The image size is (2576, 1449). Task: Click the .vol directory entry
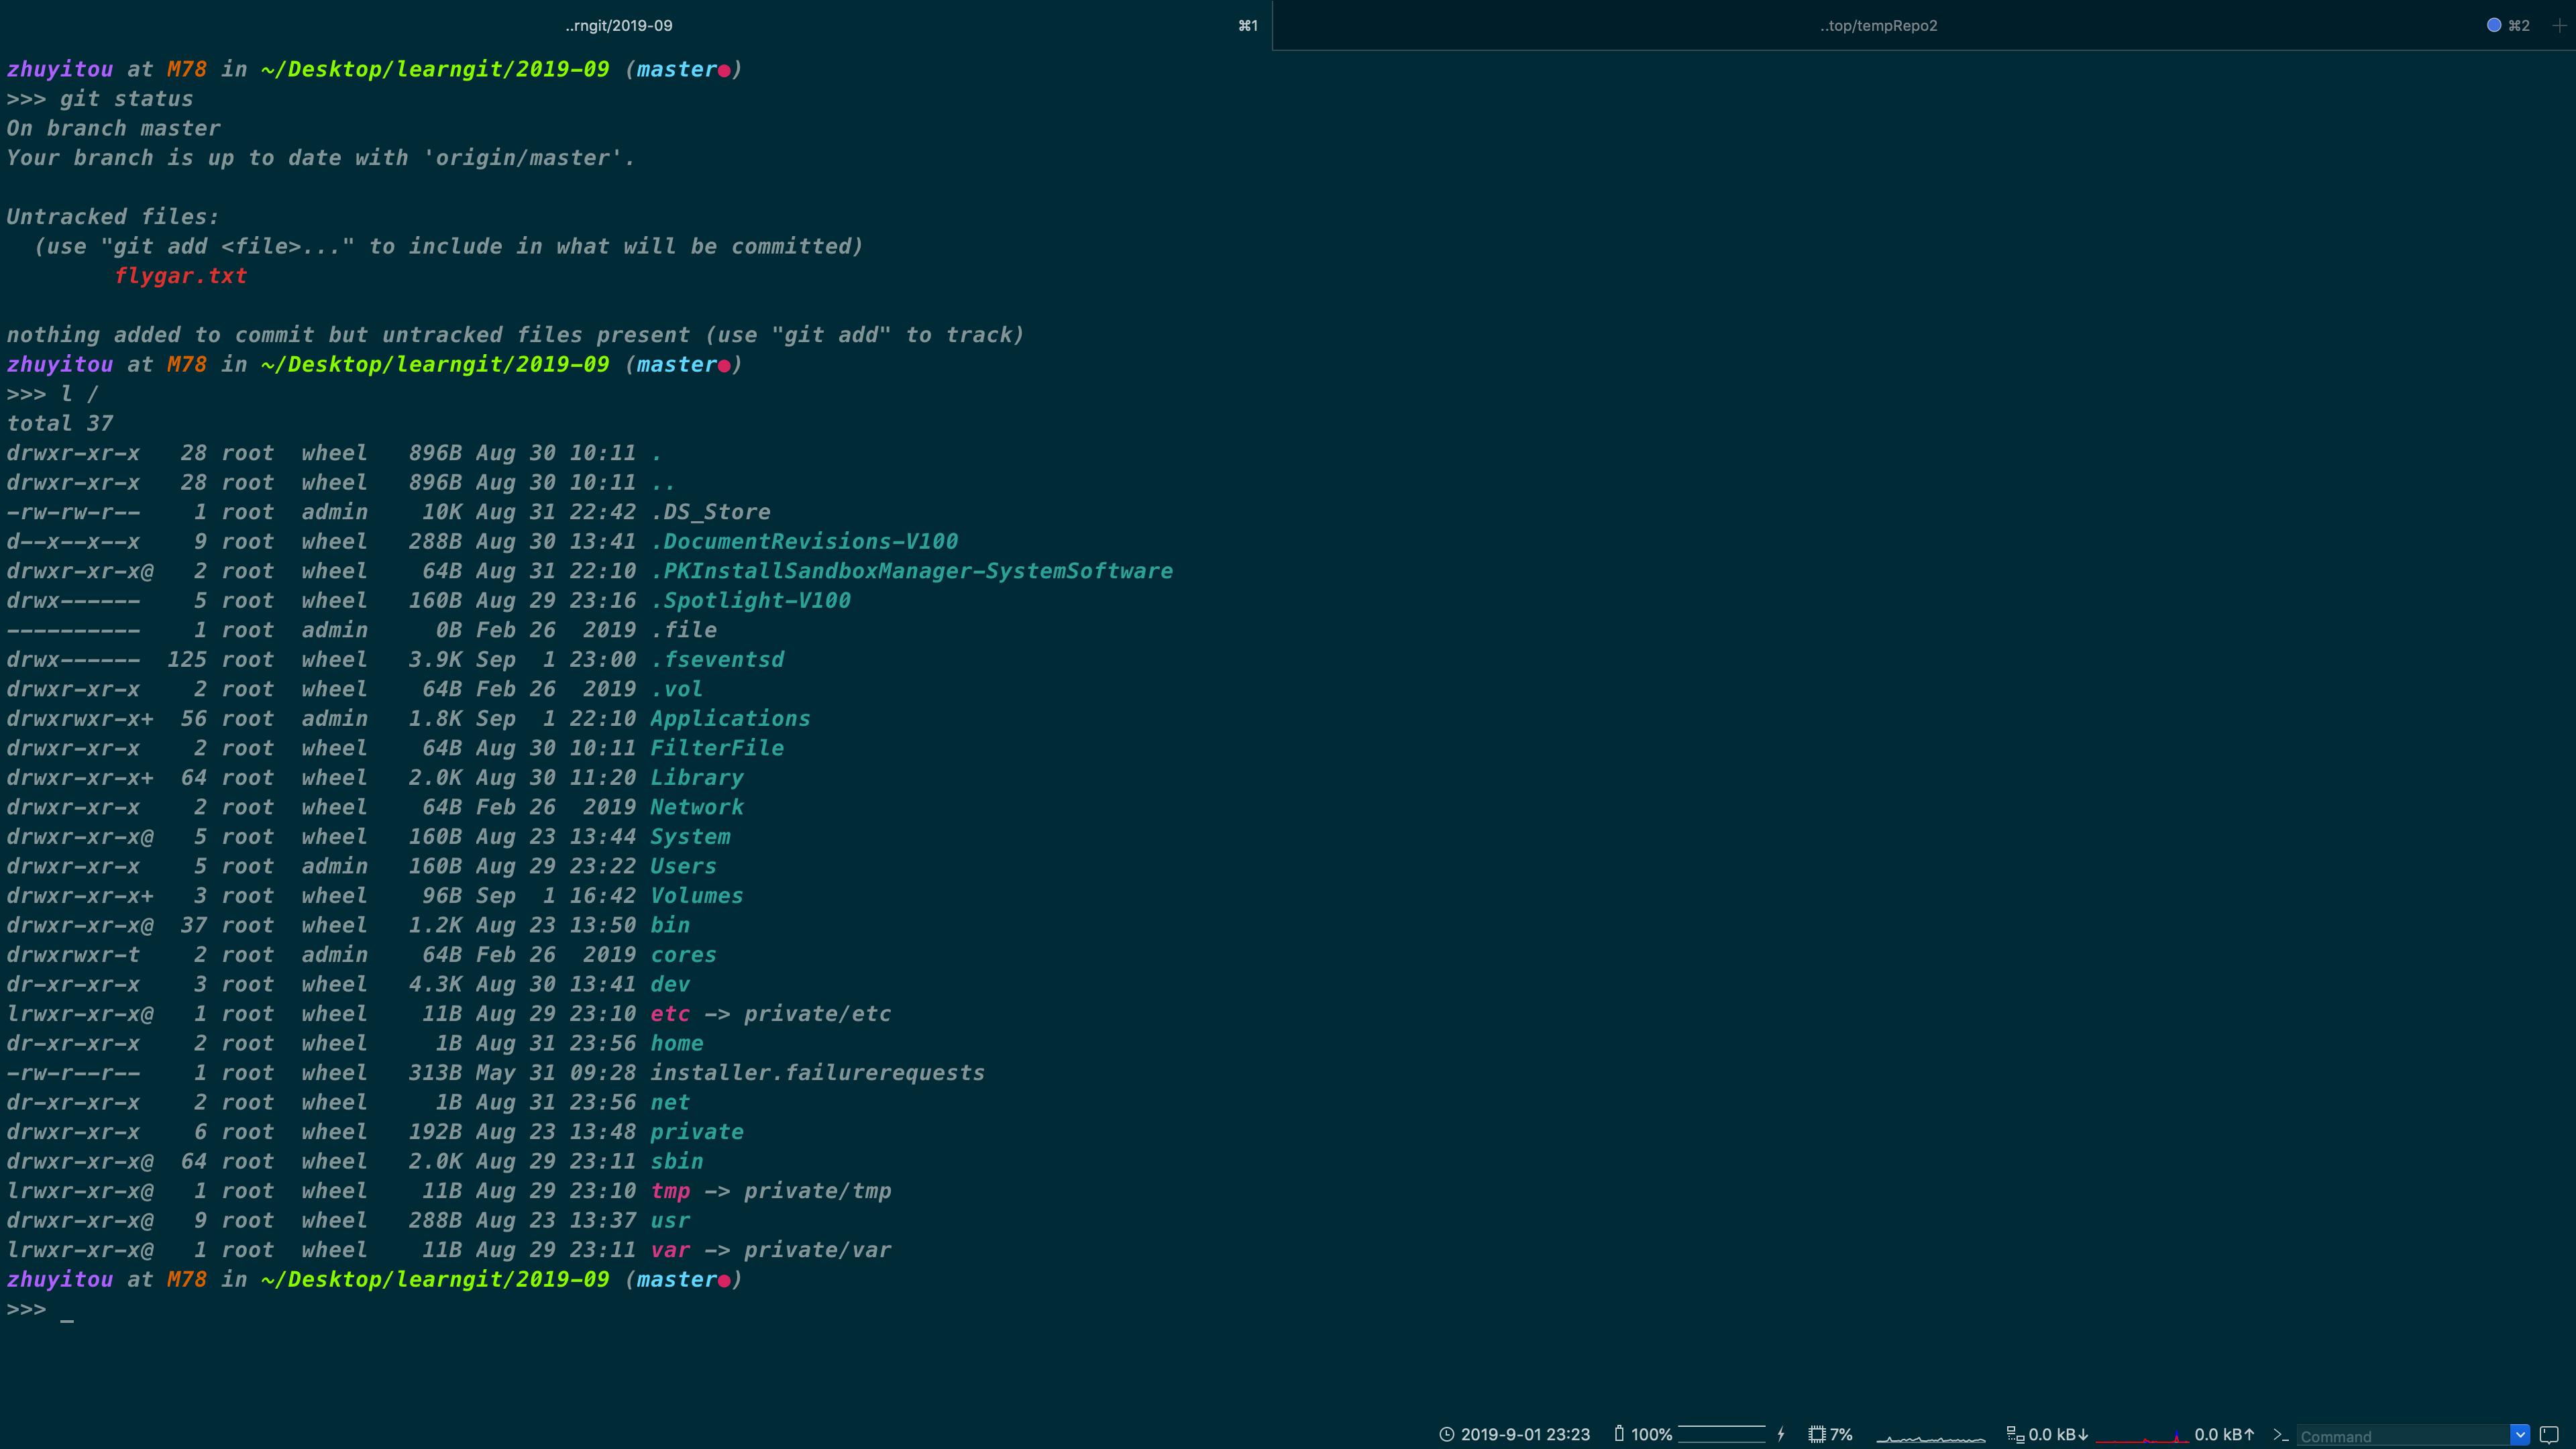[677, 689]
